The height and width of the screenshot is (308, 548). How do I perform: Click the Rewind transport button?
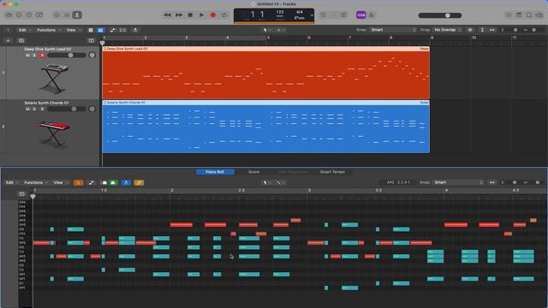tap(168, 15)
